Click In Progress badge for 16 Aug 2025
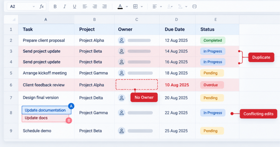 pos(213,62)
